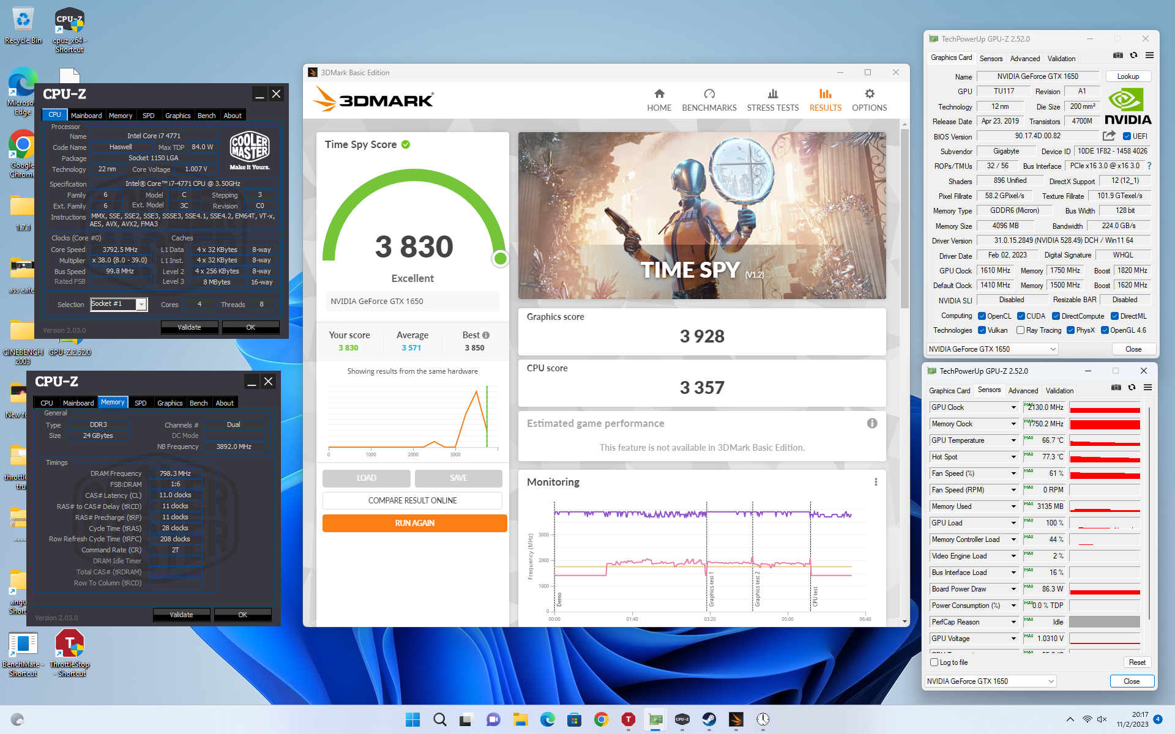Open Monitoring three-dot menu
This screenshot has width=1175, height=734.
pyautogui.click(x=876, y=482)
